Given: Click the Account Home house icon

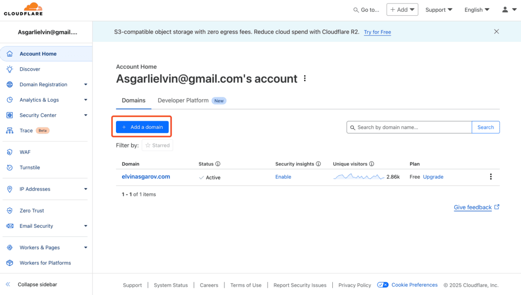Looking at the screenshot, I should coord(10,53).
